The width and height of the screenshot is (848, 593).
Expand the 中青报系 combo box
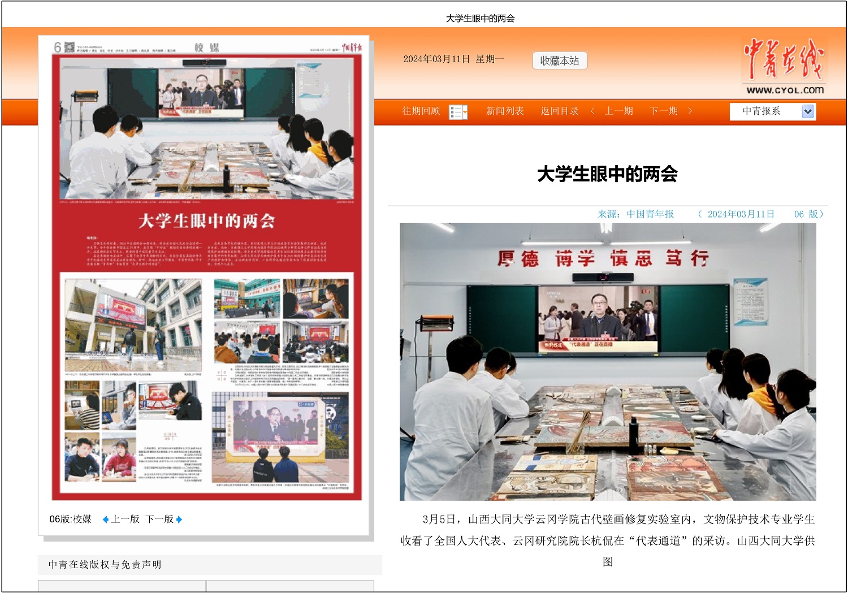coord(772,112)
